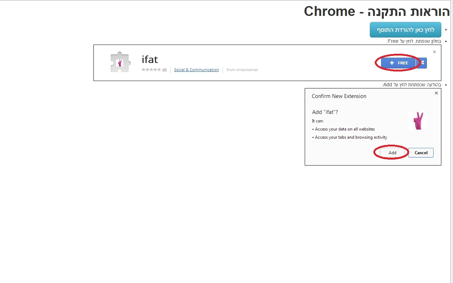
Task: Open the Social & Communication category
Action: (x=196, y=70)
